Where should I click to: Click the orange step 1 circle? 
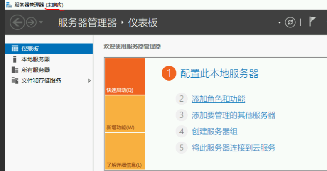[169, 73]
